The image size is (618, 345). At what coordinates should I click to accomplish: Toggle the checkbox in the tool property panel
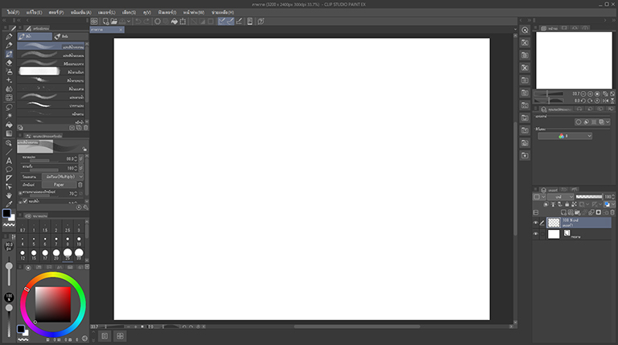[x=26, y=201]
